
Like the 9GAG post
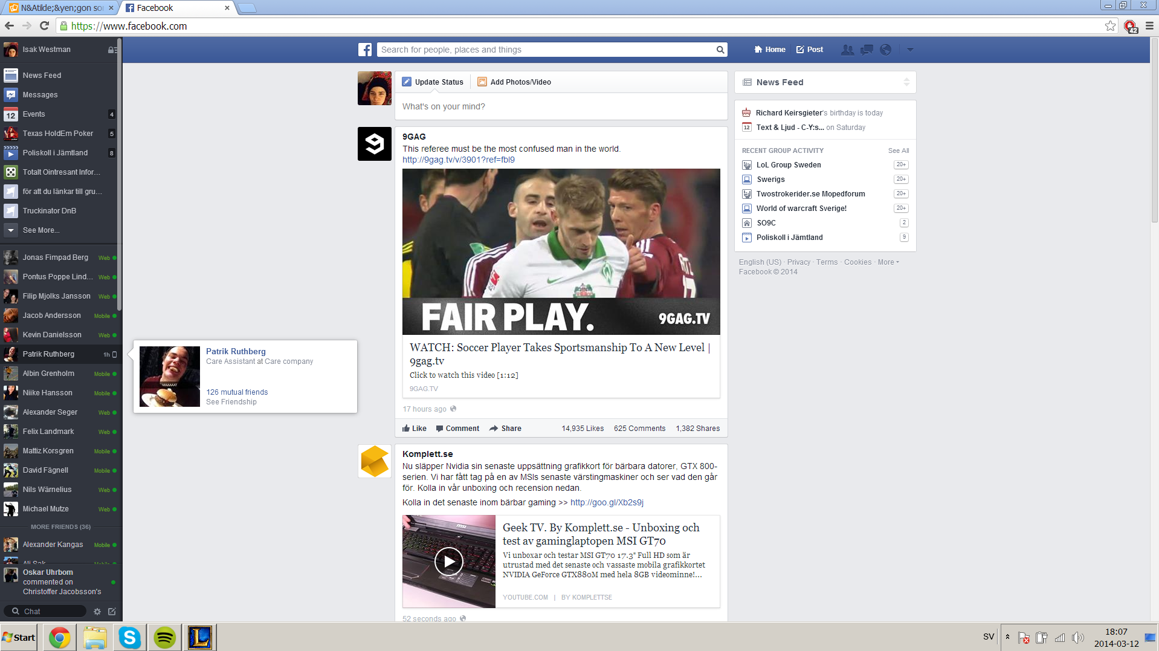tap(415, 429)
